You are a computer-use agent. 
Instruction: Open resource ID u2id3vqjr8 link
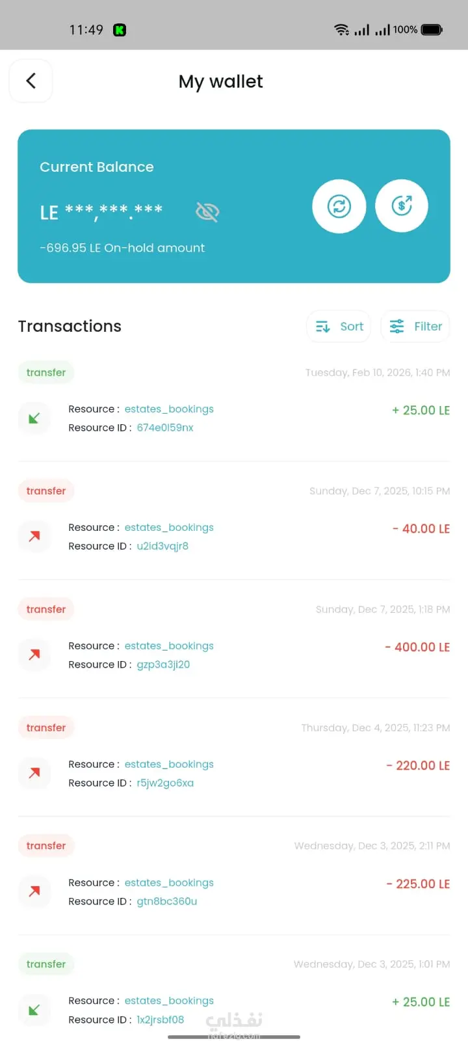[162, 547]
